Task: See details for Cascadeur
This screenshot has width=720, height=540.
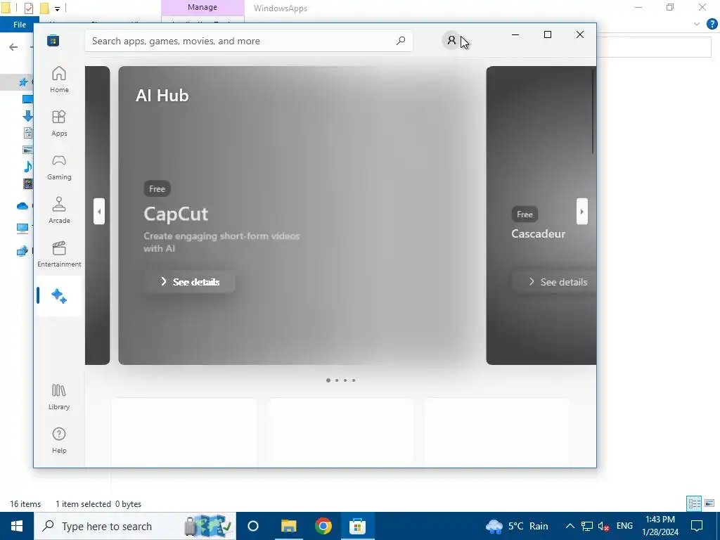Action: click(554, 282)
